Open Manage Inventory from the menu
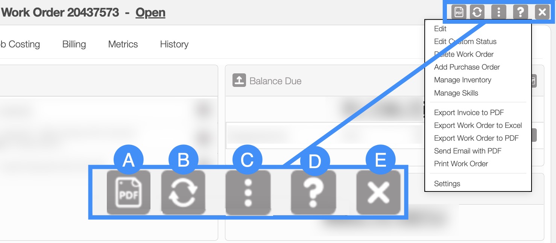The height and width of the screenshot is (243, 556). coord(463,80)
